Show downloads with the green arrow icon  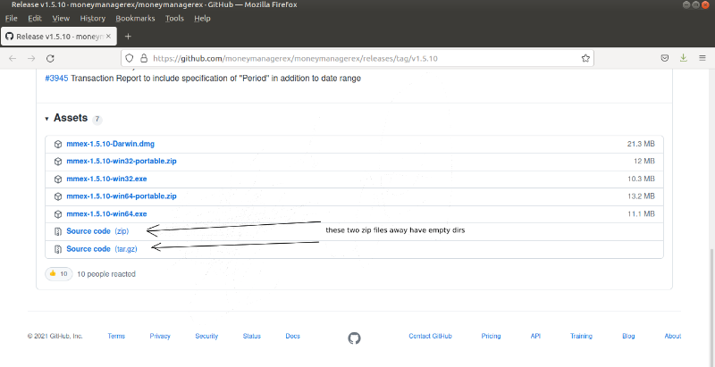coord(683,58)
